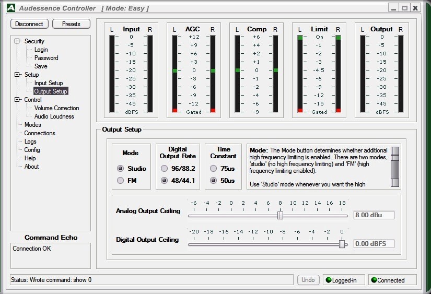Viewport: 431px width, 294px height.
Task: Open the Config tree item
Action: [32, 150]
